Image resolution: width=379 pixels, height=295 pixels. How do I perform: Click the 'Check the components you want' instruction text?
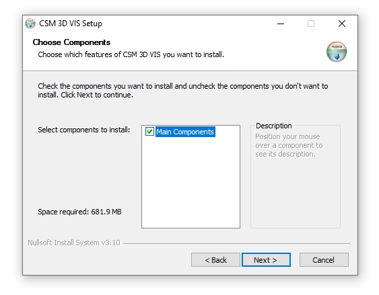(x=182, y=90)
